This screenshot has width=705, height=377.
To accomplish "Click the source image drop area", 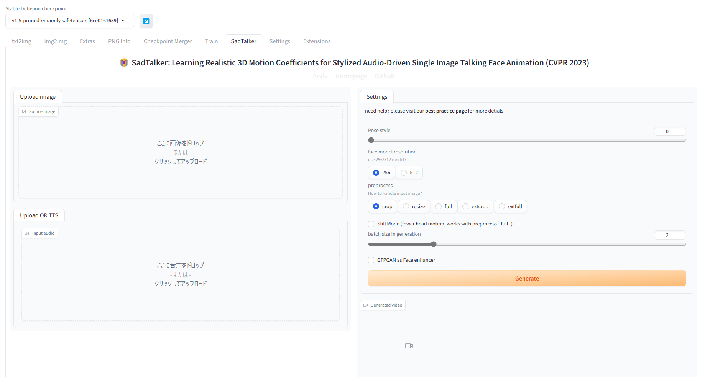I will (181, 152).
